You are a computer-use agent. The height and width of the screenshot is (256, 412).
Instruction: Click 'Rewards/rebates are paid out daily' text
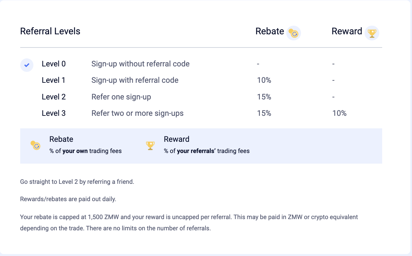[x=68, y=199]
